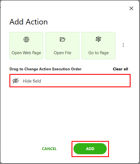
Task: Confirm with the green ADD button
Action: tap(90, 149)
